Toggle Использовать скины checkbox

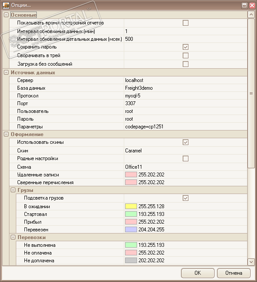pyautogui.click(x=185, y=143)
